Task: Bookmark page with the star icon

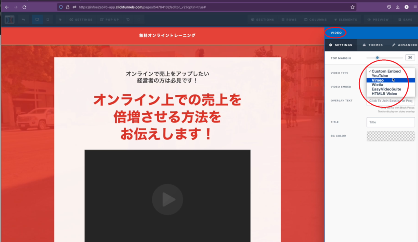Action: (x=352, y=7)
